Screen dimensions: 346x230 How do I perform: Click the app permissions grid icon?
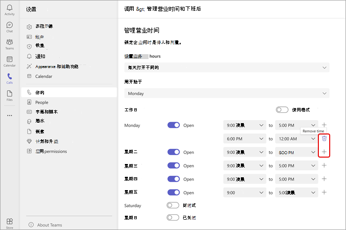(29, 151)
